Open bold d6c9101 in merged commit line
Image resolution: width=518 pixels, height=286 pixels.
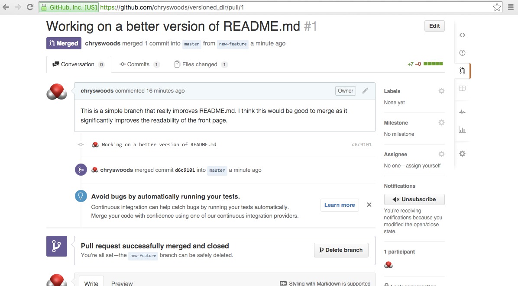click(x=185, y=170)
